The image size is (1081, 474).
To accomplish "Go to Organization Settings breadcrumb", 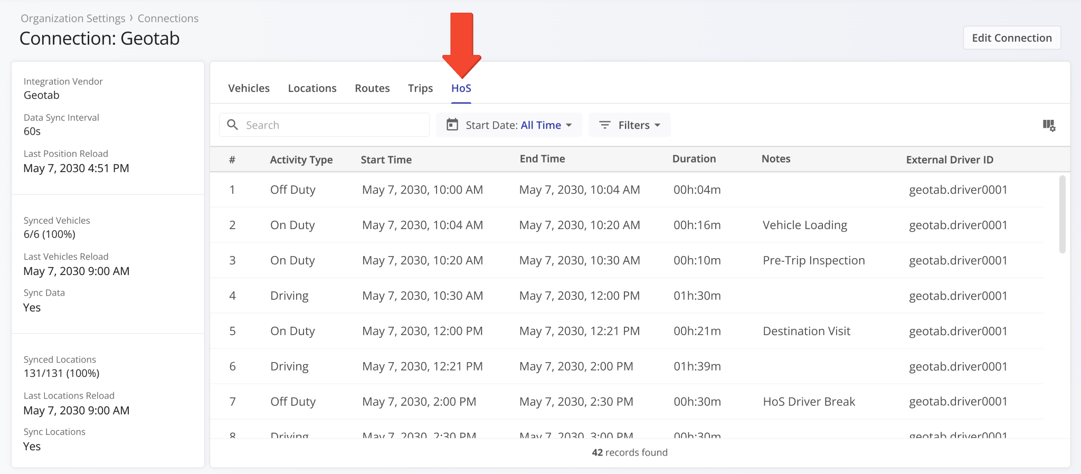I will pyautogui.click(x=73, y=18).
